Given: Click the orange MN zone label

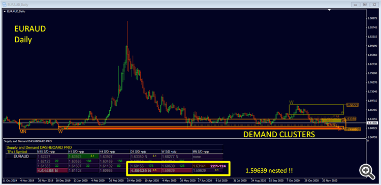Looking at the screenshot, I should 23,132.
